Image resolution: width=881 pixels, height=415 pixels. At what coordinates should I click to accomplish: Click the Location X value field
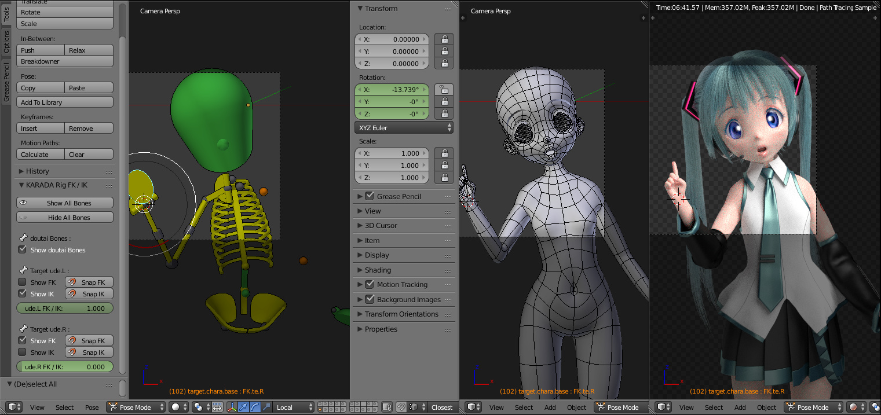click(392, 39)
